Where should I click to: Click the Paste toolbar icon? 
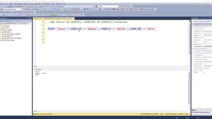point(41,6)
